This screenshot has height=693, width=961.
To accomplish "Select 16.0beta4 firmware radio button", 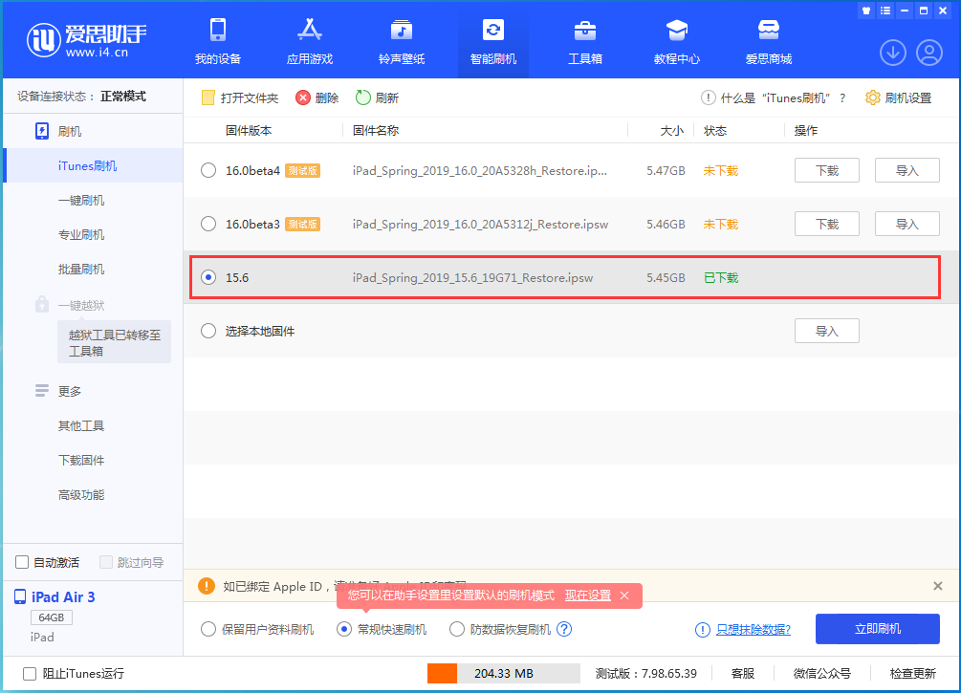I will tap(208, 170).
